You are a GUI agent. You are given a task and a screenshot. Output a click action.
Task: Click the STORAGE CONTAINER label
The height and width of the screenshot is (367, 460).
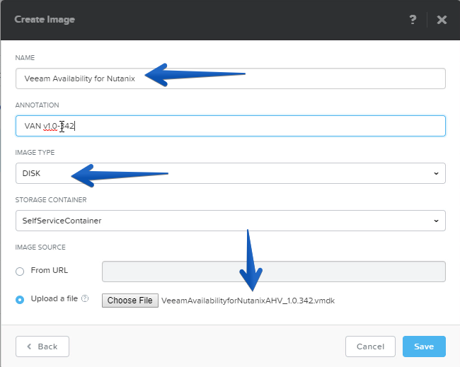51,200
